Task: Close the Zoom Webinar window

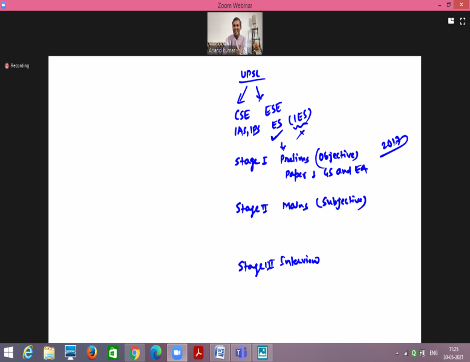Action: click(462, 4)
